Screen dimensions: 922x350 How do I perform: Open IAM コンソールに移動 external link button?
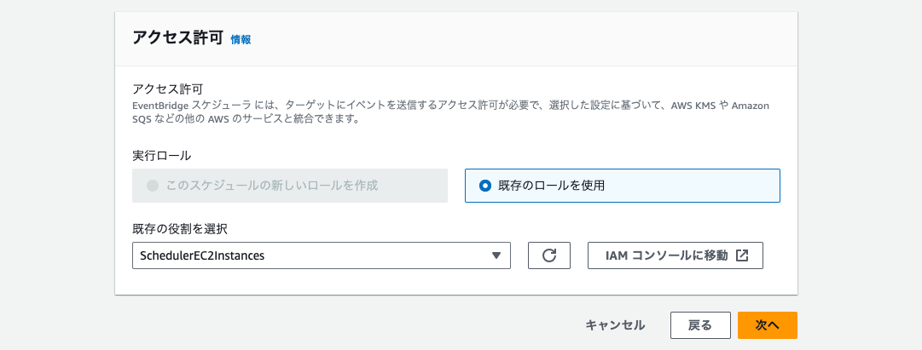[x=675, y=255]
